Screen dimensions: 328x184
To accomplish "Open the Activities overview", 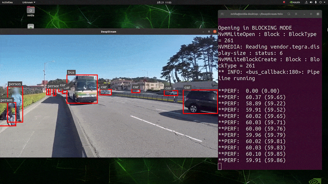I will 7,2.
